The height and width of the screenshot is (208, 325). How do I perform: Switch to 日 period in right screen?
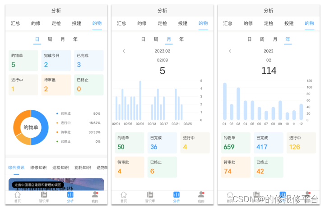pyautogui.click(x=249, y=39)
